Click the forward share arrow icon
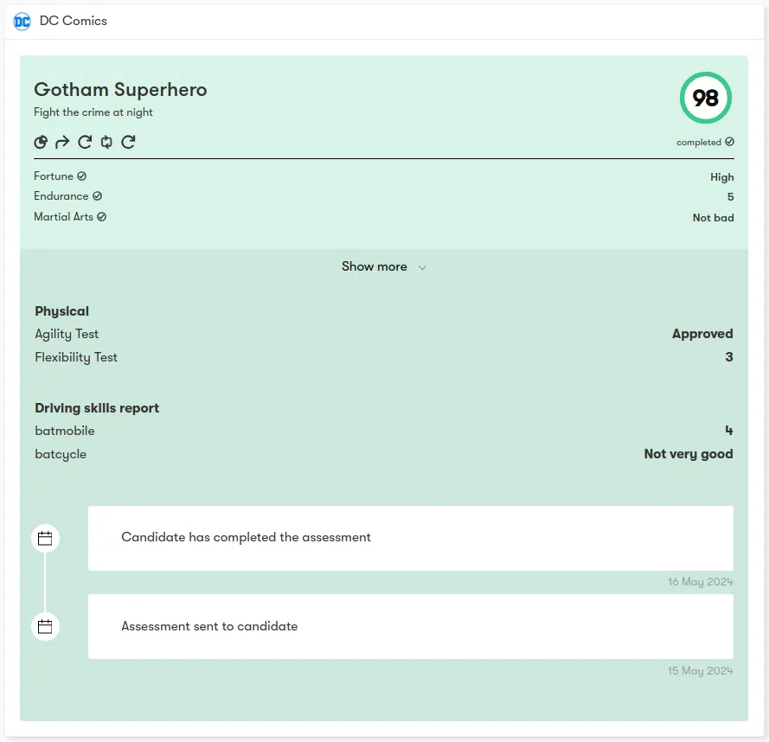 click(62, 142)
